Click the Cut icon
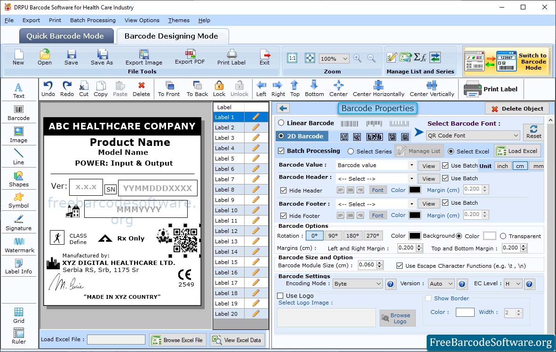Image resolution: width=556 pixels, height=352 pixels. pyautogui.click(x=84, y=89)
